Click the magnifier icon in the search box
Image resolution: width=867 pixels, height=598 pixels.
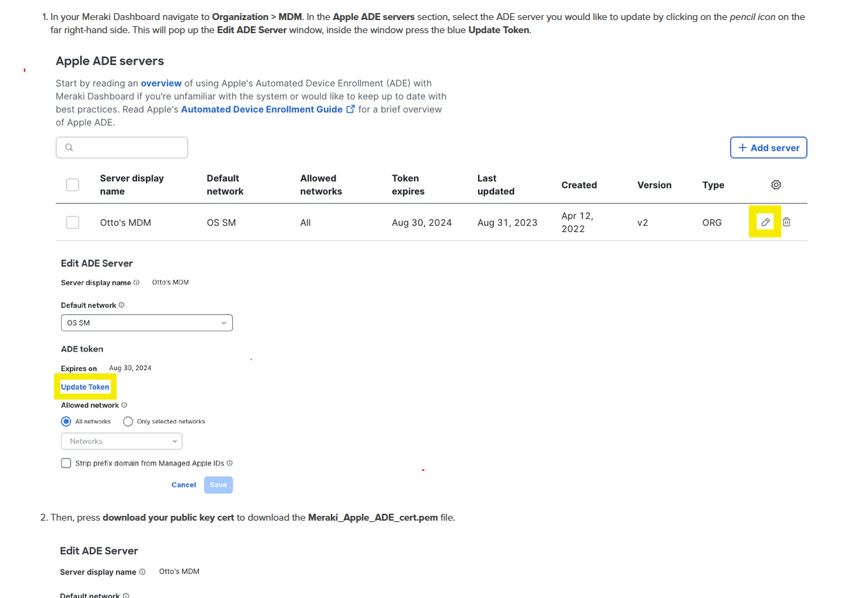click(68, 147)
